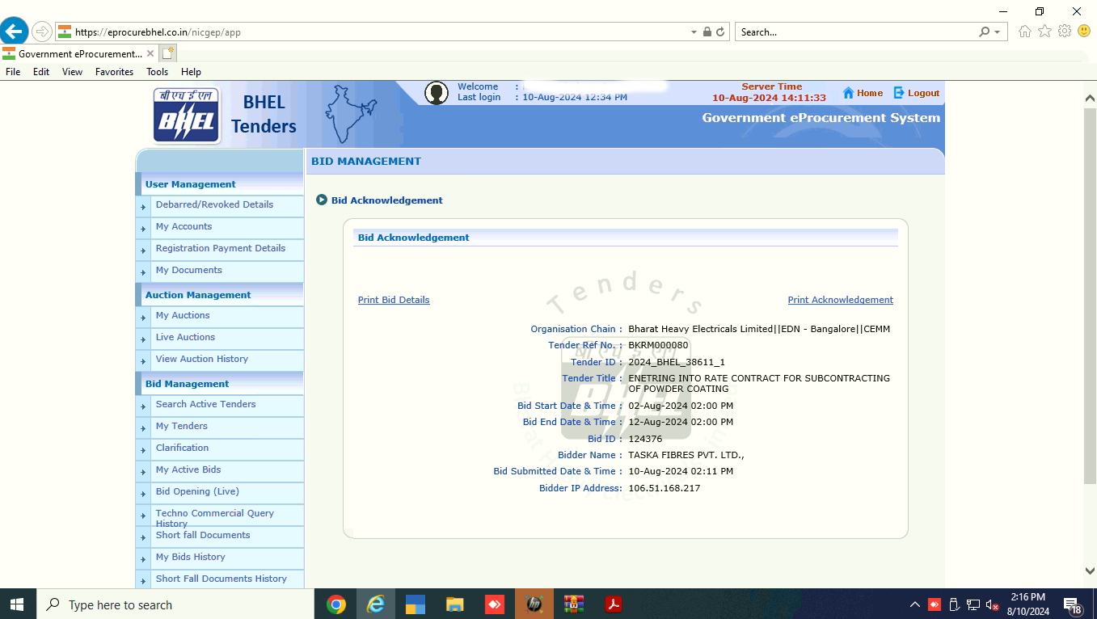Open the Help menu
The width and height of the screenshot is (1097, 619).
(x=191, y=72)
